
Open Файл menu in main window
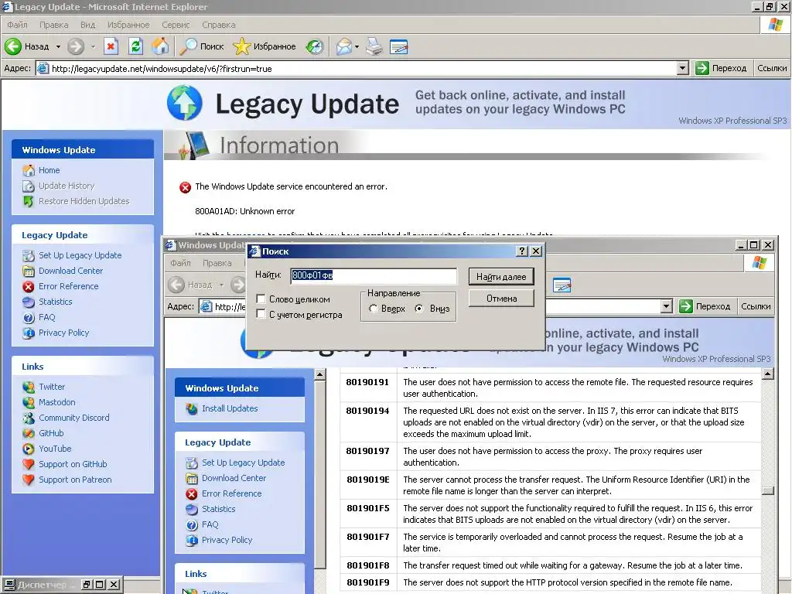click(x=17, y=25)
